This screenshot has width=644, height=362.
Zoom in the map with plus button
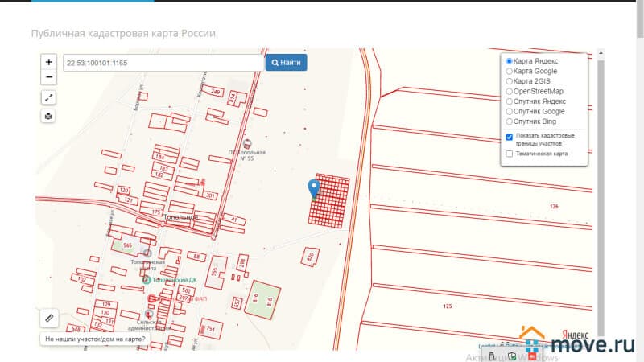pyautogui.click(x=48, y=62)
